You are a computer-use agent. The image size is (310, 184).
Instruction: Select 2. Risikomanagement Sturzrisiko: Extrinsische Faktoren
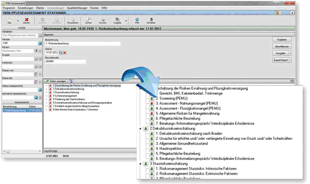point(196,174)
